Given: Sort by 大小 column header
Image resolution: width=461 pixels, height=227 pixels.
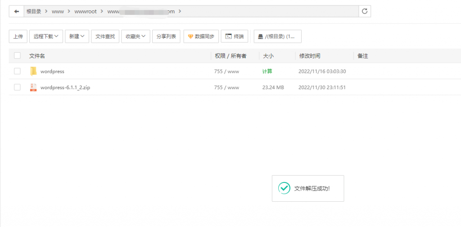Looking at the screenshot, I should click(268, 56).
